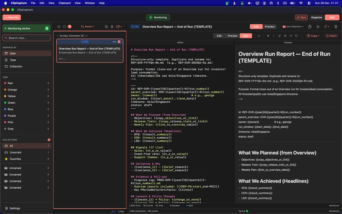The height and width of the screenshot is (214, 342).
Task: Create a clip with the New Clip button
Action: click(11, 17)
